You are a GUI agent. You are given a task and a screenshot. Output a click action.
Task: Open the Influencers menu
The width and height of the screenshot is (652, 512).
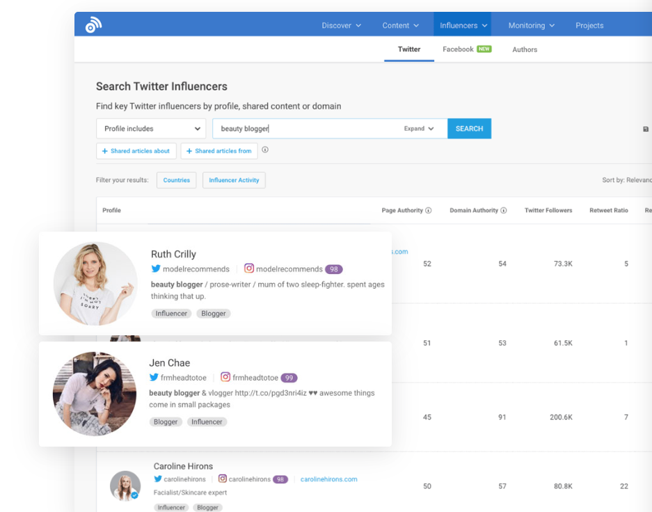pos(463,25)
